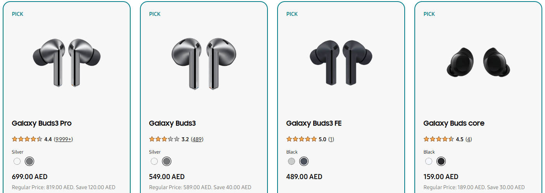Choose silver color swatch for Galaxy Buds3
This screenshot has width=545, height=193.
[167, 161]
